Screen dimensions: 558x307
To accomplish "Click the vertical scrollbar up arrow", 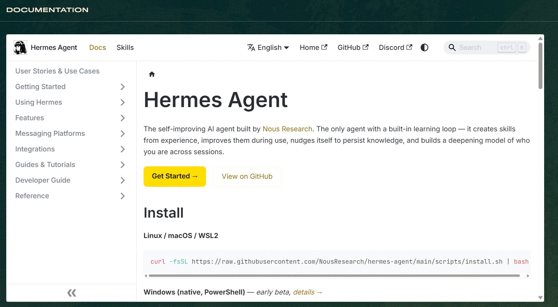I will (540, 38).
